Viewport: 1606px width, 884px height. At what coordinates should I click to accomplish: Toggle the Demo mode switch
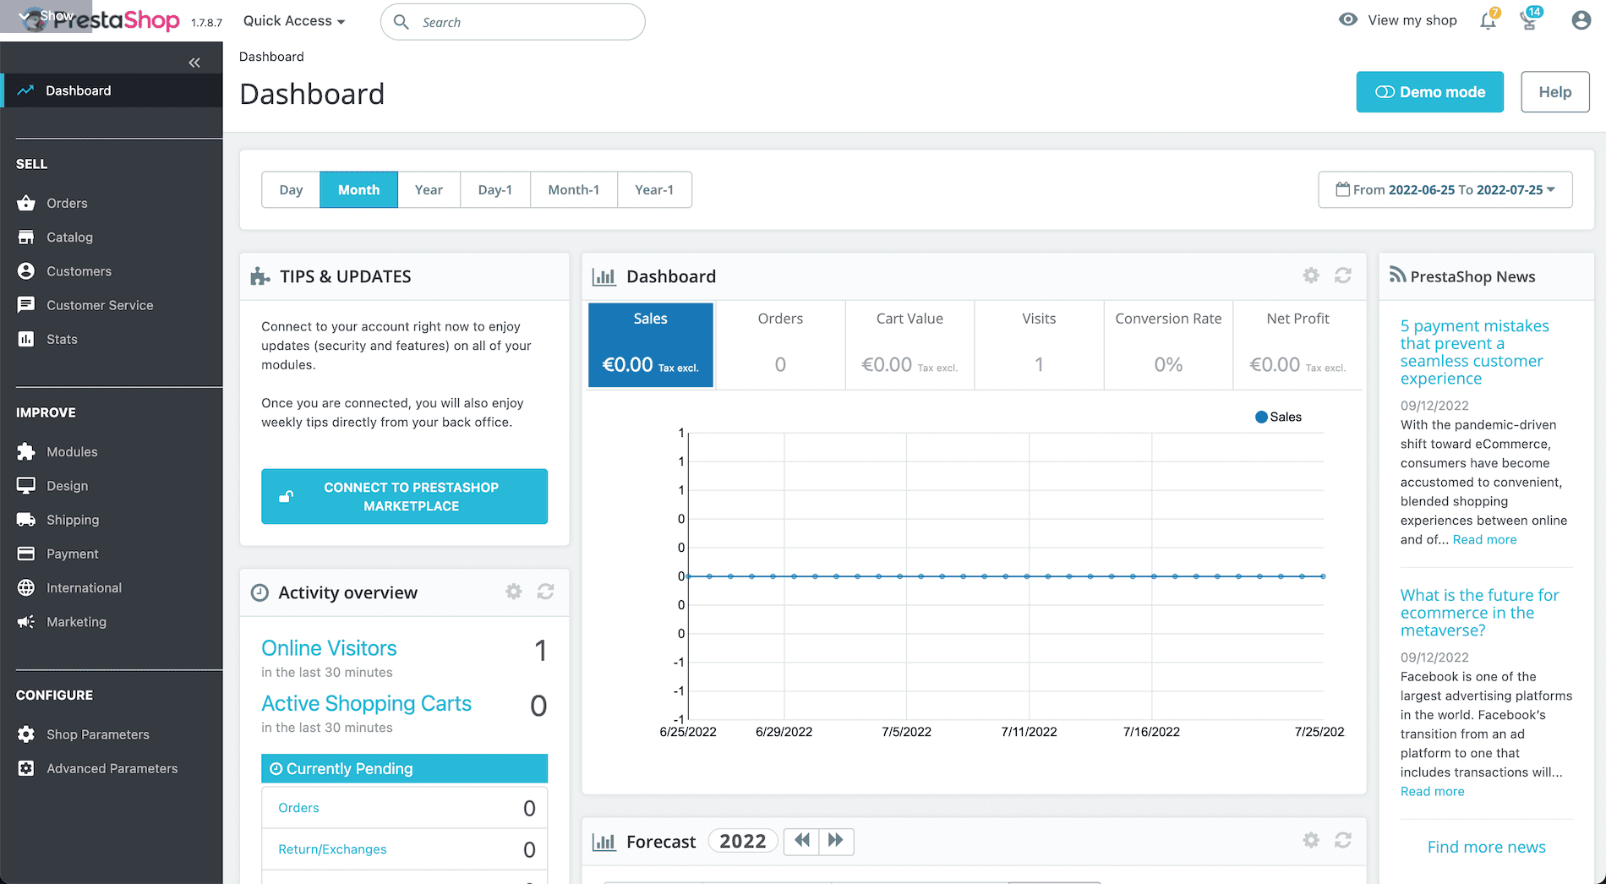point(1430,92)
